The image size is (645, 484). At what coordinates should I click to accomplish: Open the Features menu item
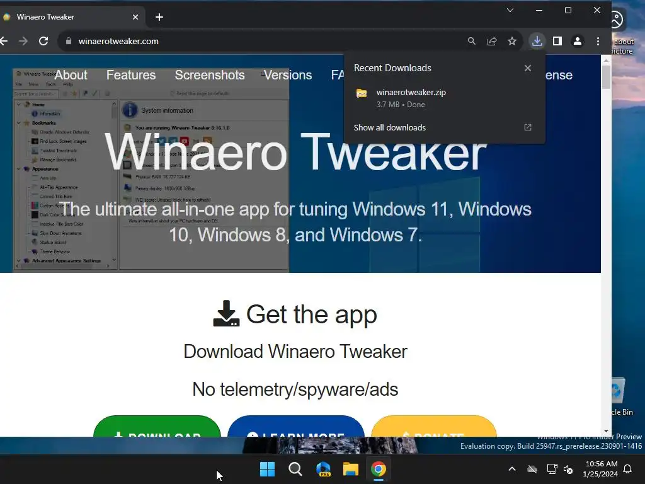pos(131,75)
